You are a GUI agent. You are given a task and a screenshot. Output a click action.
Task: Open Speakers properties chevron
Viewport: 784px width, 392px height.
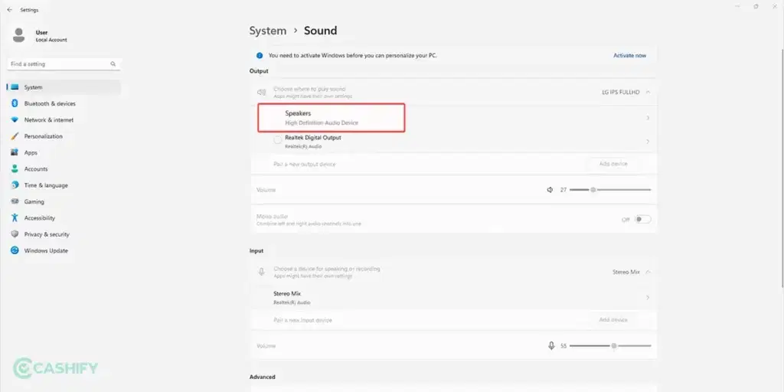(648, 118)
